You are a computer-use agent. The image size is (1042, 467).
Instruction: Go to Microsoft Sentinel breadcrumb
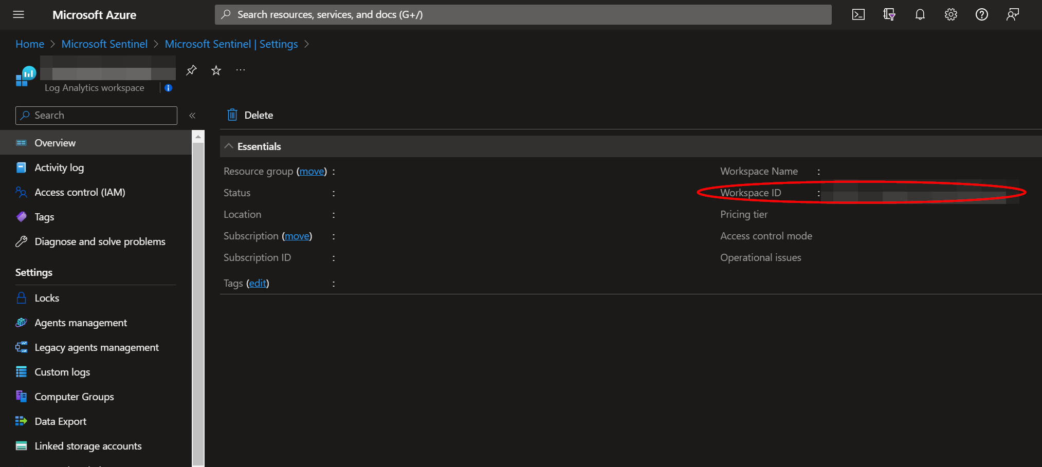104,44
